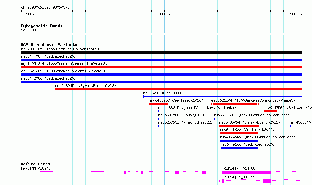Click the 98070k ruler tick label
Image resolution: width=312 pixels, height=185 pixels.
click(32, 14)
